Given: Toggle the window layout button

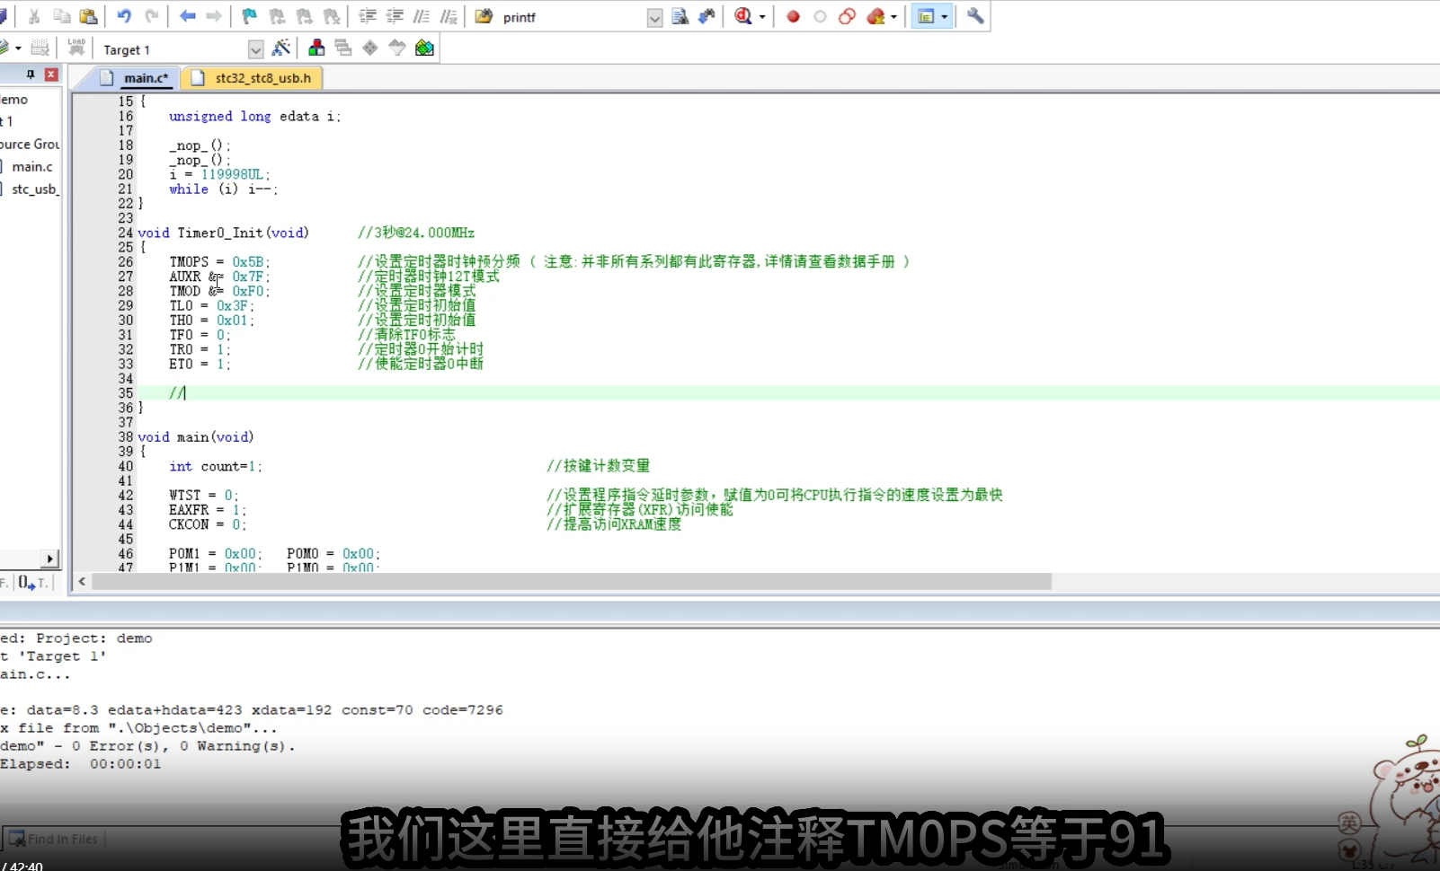Looking at the screenshot, I should tap(925, 16).
